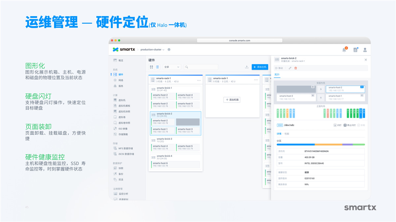Image resolution: width=396 pixels, height=222 pixels.
Task: Select the 拓扑 tab
Action: (x=277, y=75)
